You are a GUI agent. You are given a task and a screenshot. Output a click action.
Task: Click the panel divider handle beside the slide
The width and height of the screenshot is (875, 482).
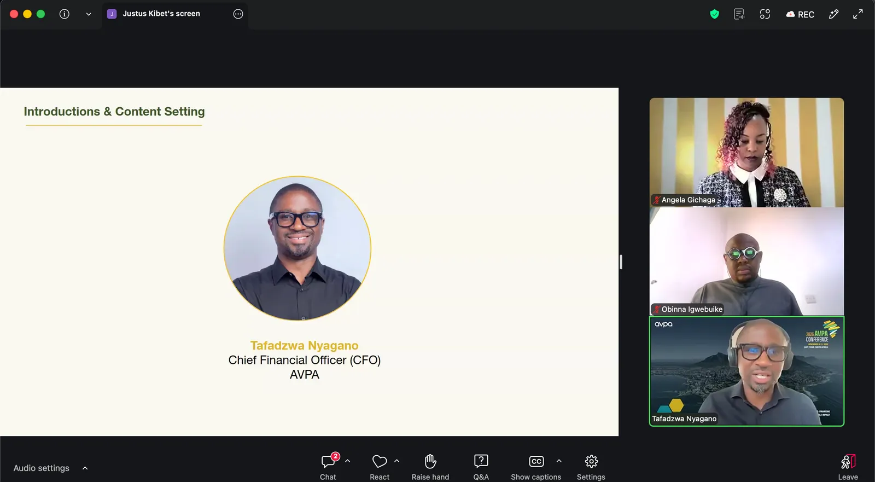click(621, 262)
